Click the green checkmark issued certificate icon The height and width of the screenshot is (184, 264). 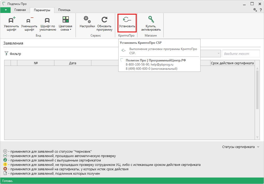(5, 160)
